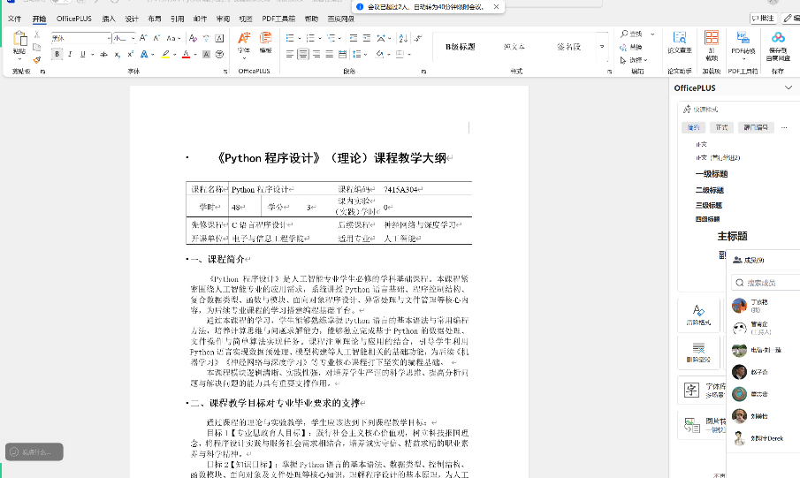The height and width of the screenshot is (478, 800).
Task: Click the 说点什么 chat input box
Action: pos(34,451)
